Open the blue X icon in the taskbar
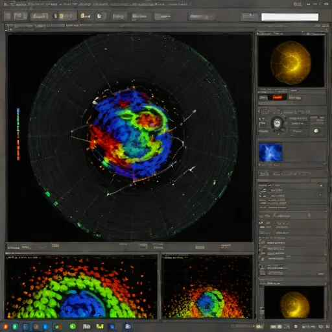Screen dimensions: 332x332 tap(45, 326)
